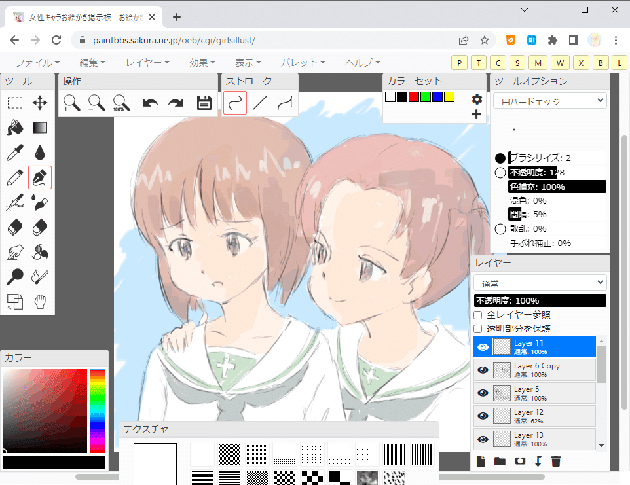Adjust the layer 不透明度 100% slider
630x485 pixels.
[x=540, y=300]
